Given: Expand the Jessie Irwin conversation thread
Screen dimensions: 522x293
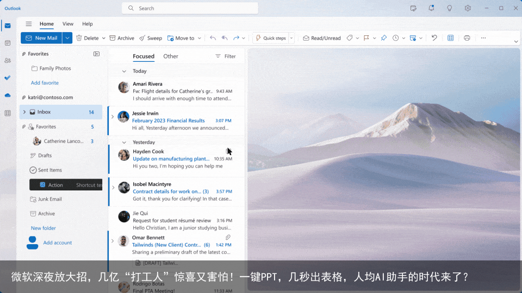Looking at the screenshot, I should tap(113, 117).
